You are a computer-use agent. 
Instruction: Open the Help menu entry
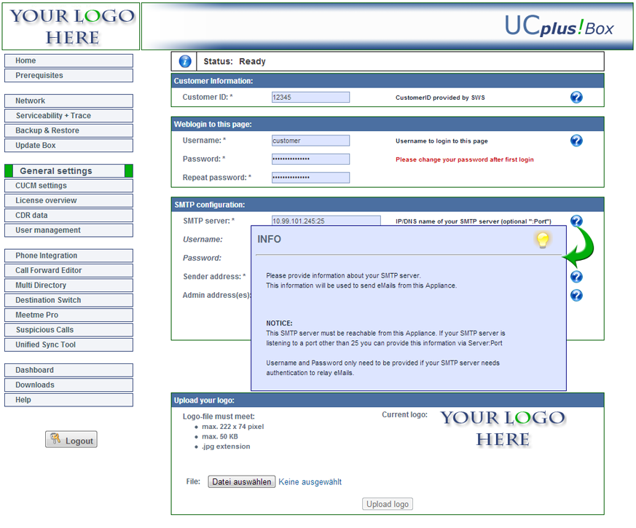coord(68,400)
